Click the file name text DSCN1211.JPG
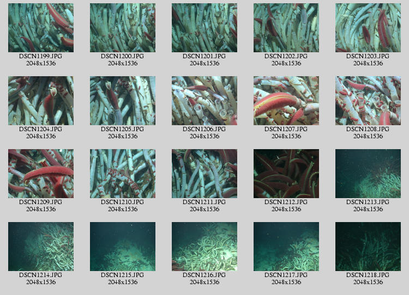Viewport: 409px width, 295px height. 204,202
